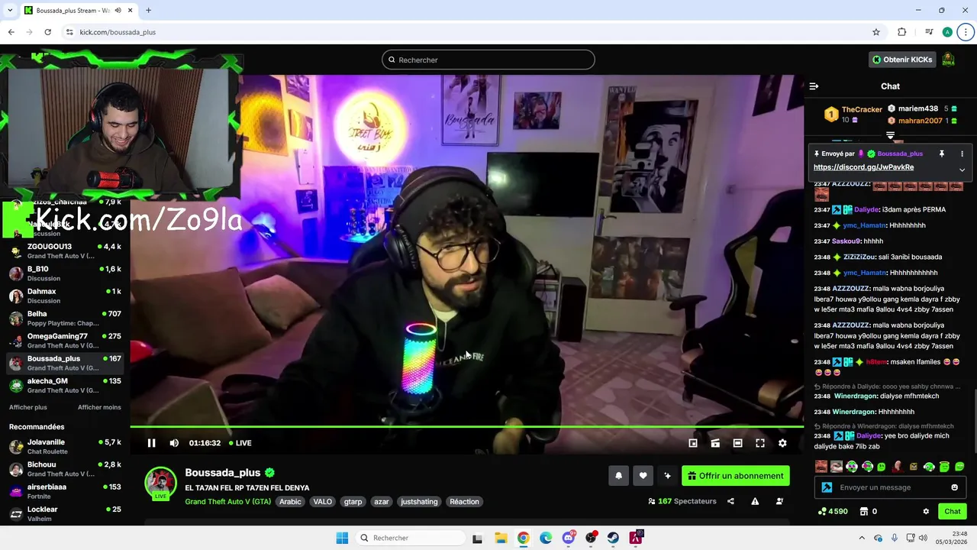977x550 pixels.
Task: Open Jolavanille recommended channel
Action: [x=65, y=447]
